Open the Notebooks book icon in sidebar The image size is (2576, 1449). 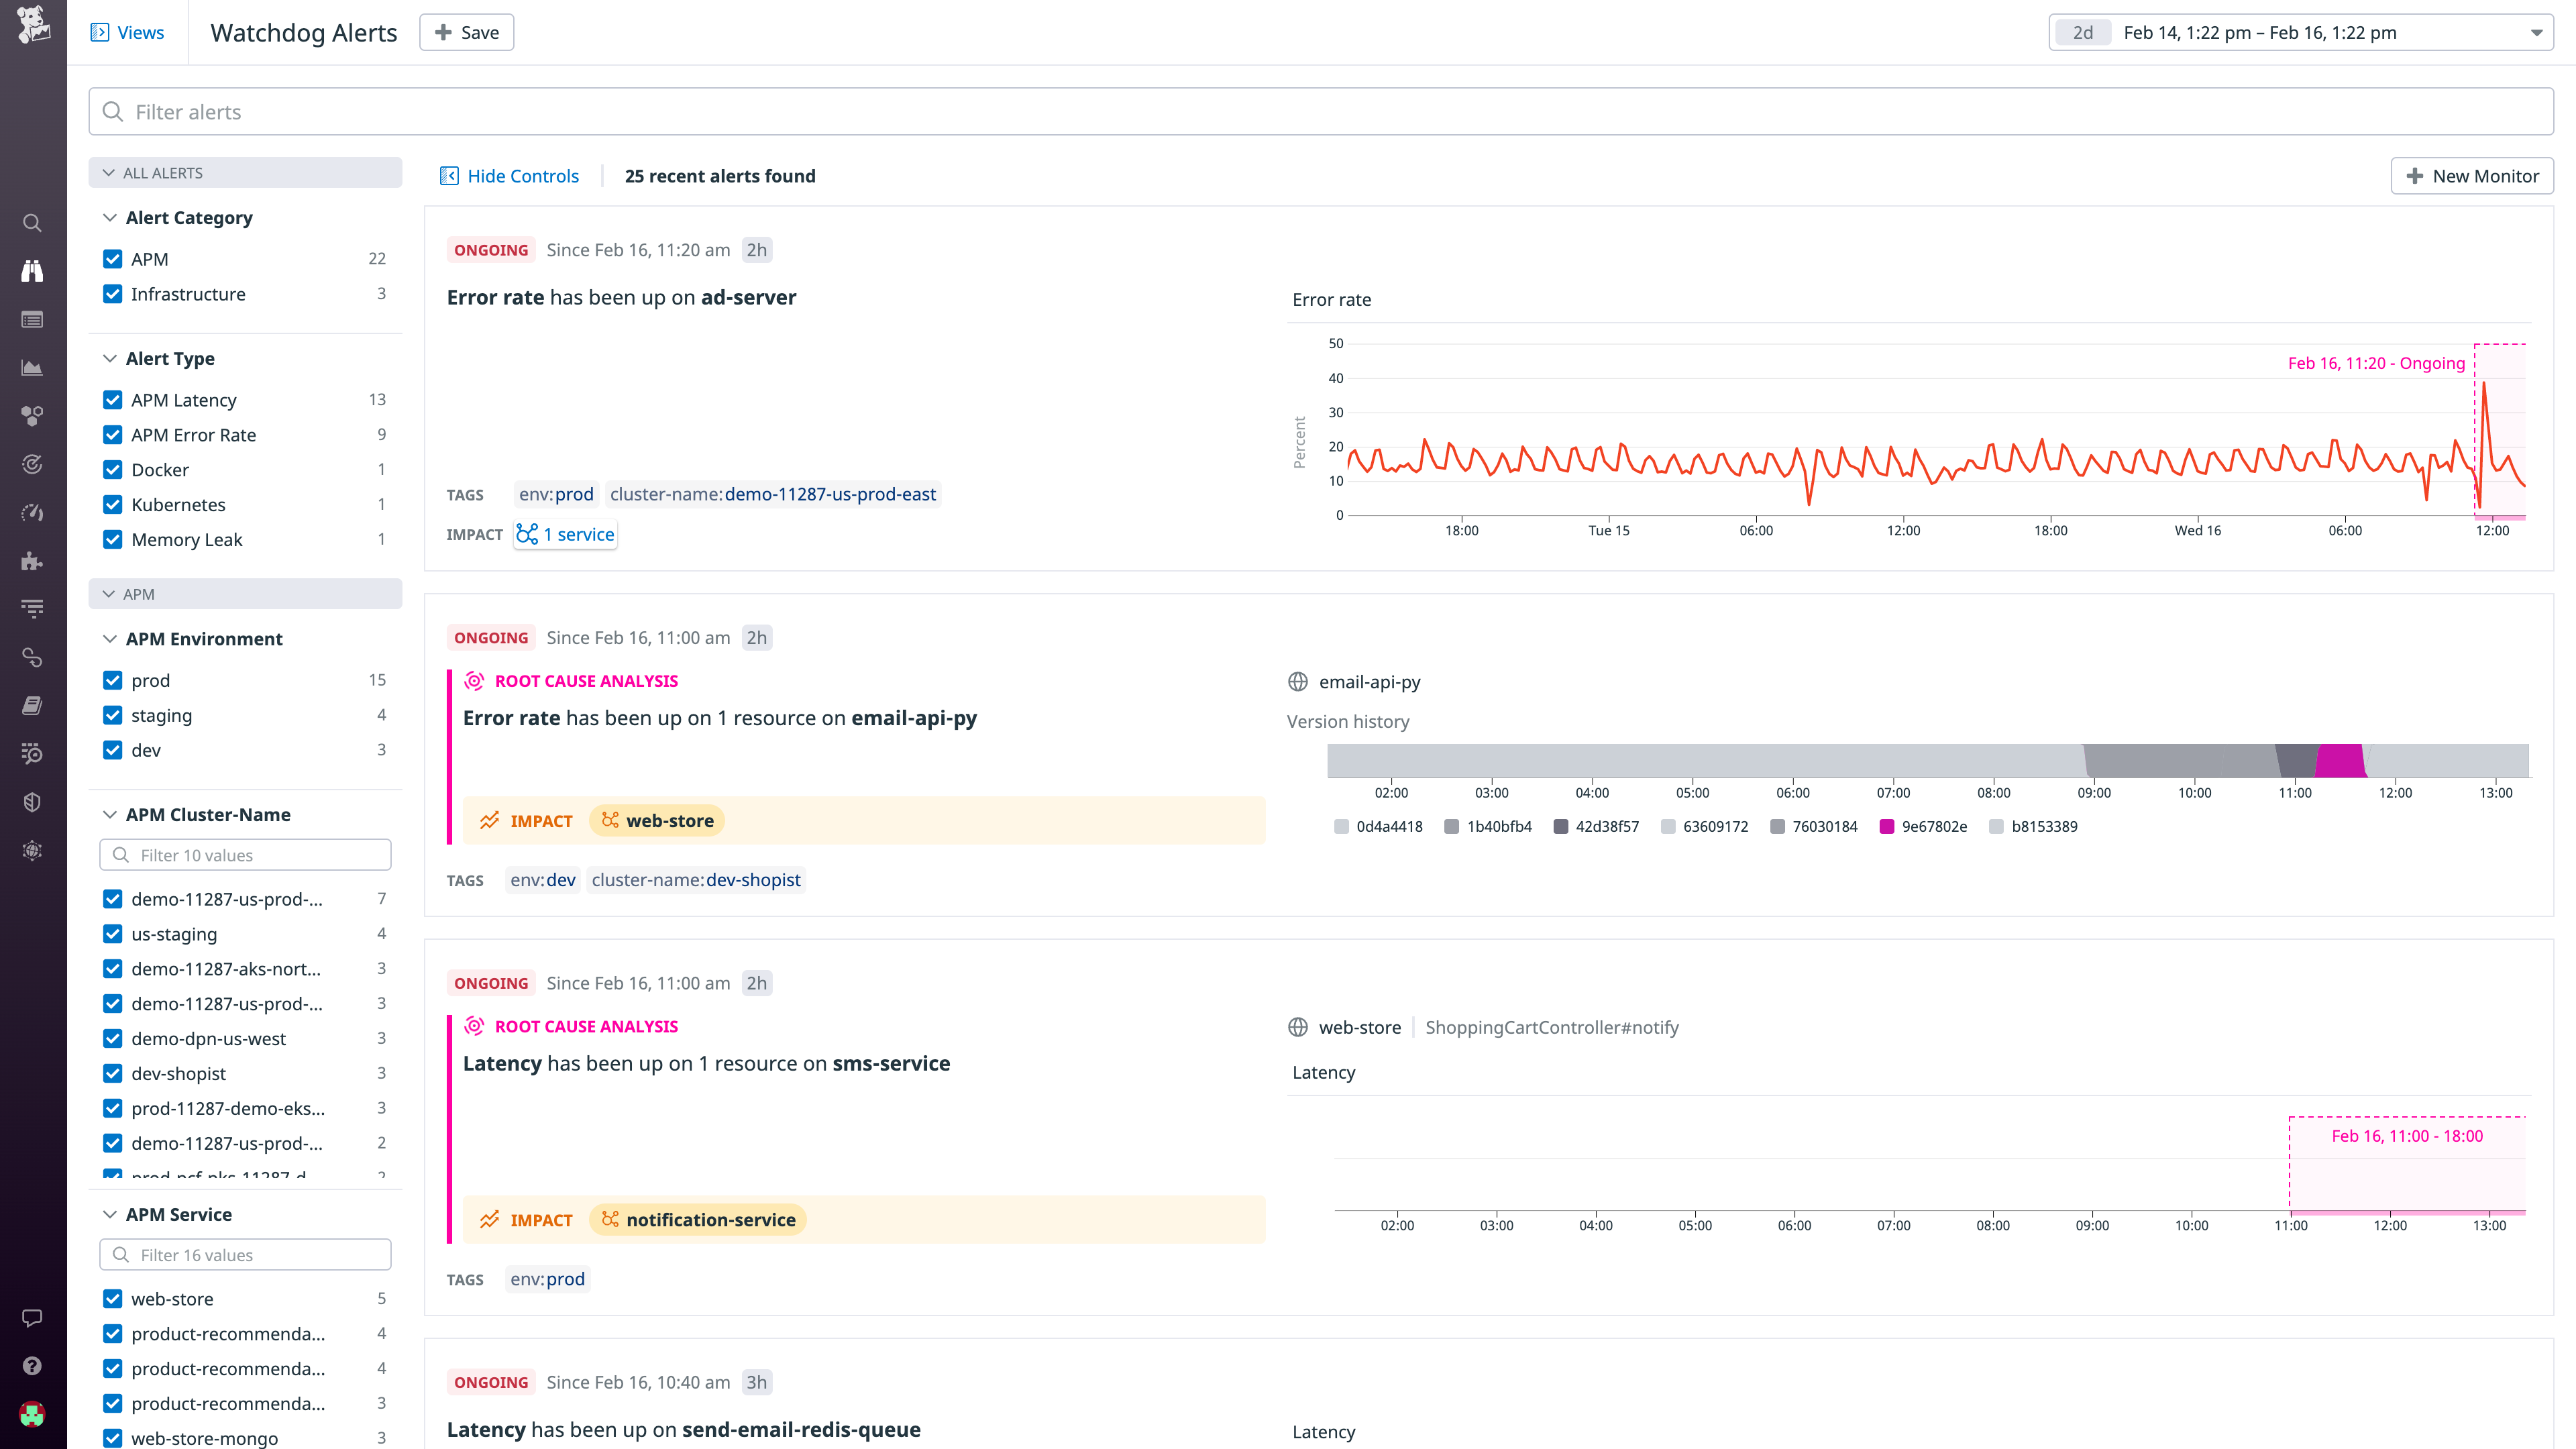coord(32,705)
